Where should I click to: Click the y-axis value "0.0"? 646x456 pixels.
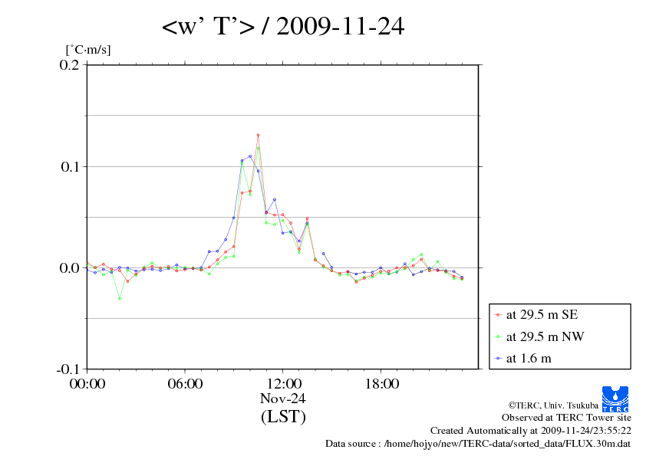pos(69,268)
